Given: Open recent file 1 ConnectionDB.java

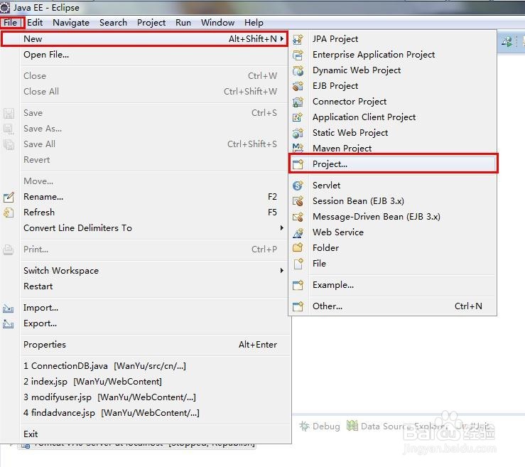Looking at the screenshot, I should 144,366.
